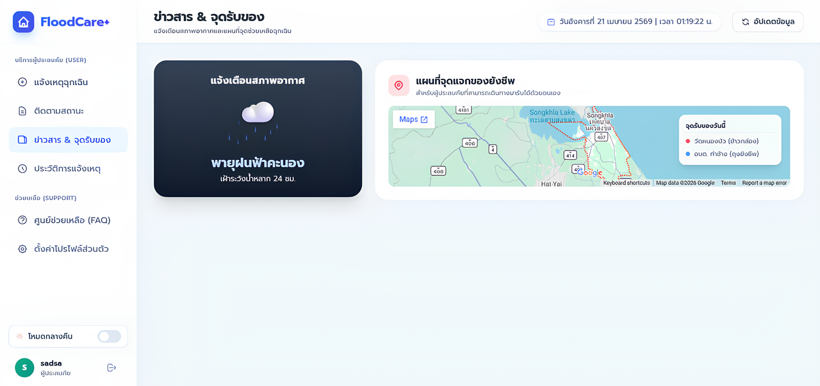Screen dimensions: 820x386
Task: Click the logout arrow icon
Action: click(x=111, y=367)
